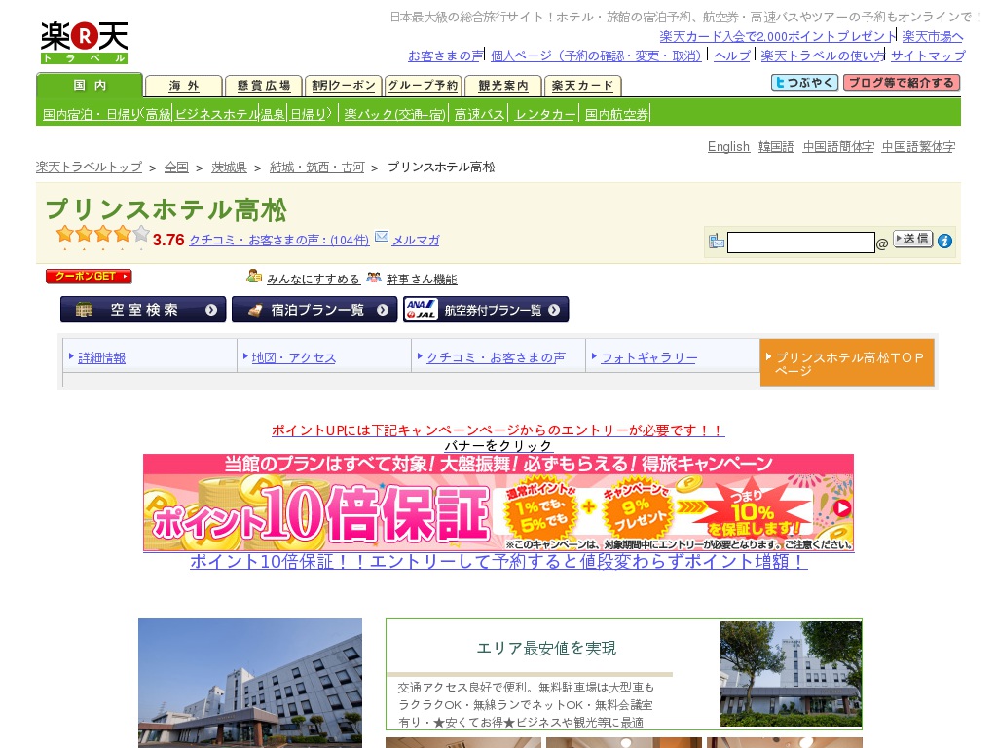
Task: Click the Twitter つぶやく button
Action: [x=804, y=83]
